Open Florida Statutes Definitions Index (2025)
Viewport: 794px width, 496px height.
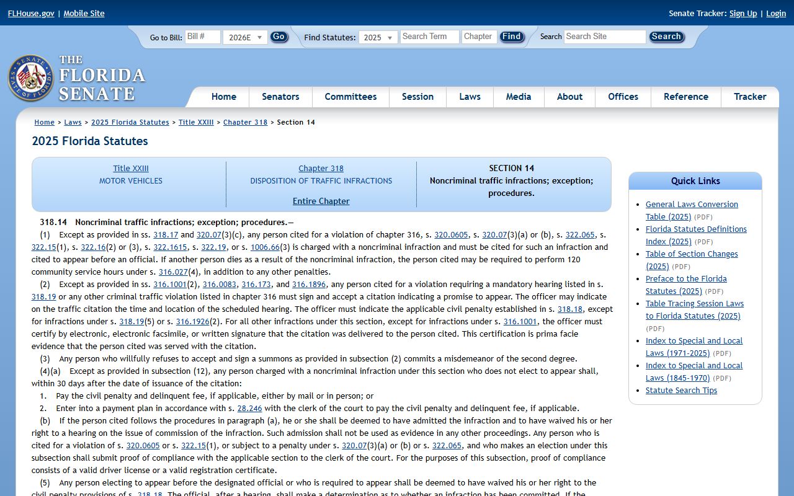(696, 235)
